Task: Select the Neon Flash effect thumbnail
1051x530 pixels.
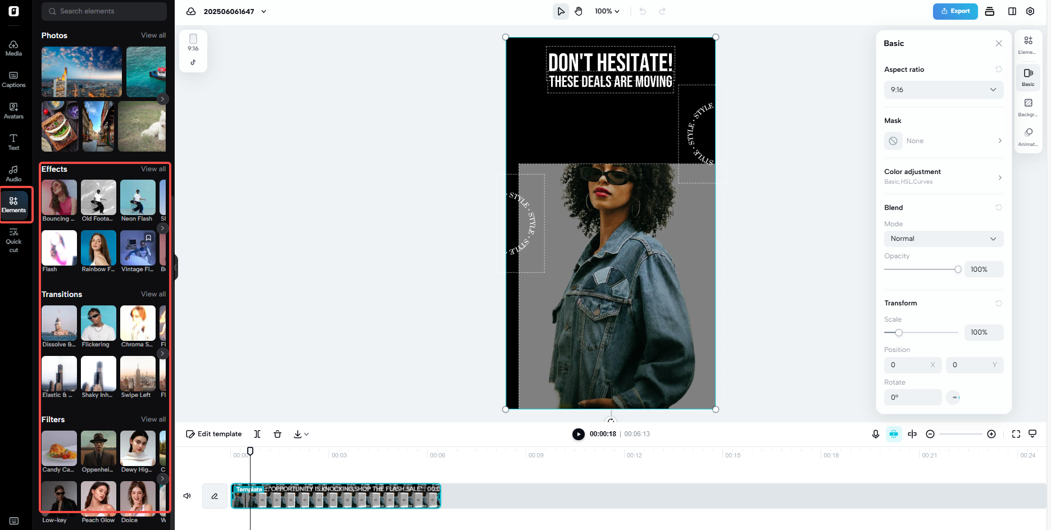Action: (x=138, y=197)
